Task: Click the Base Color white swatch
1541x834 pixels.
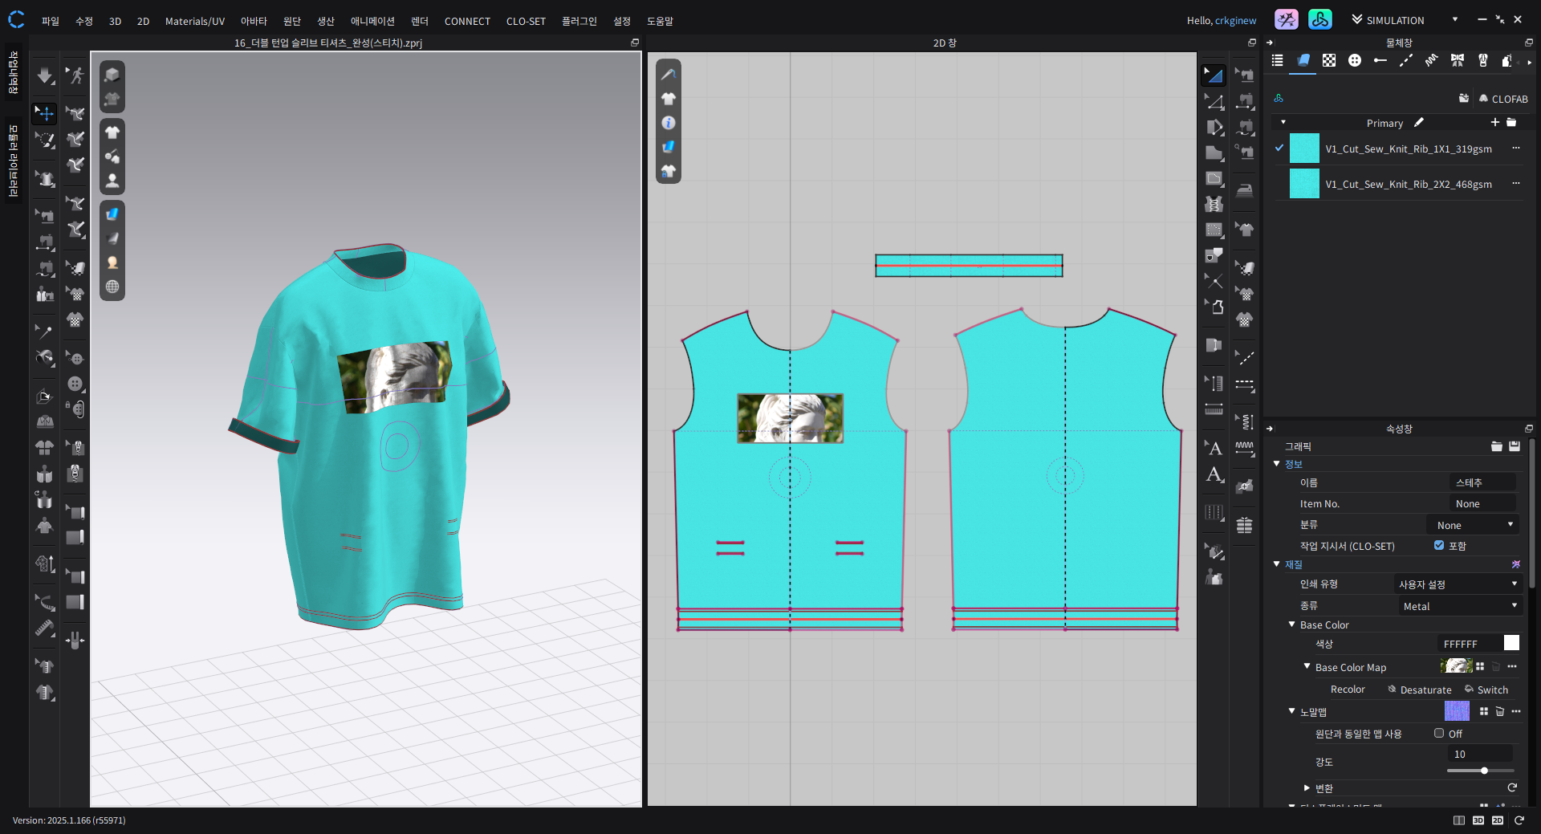Action: point(1511,644)
